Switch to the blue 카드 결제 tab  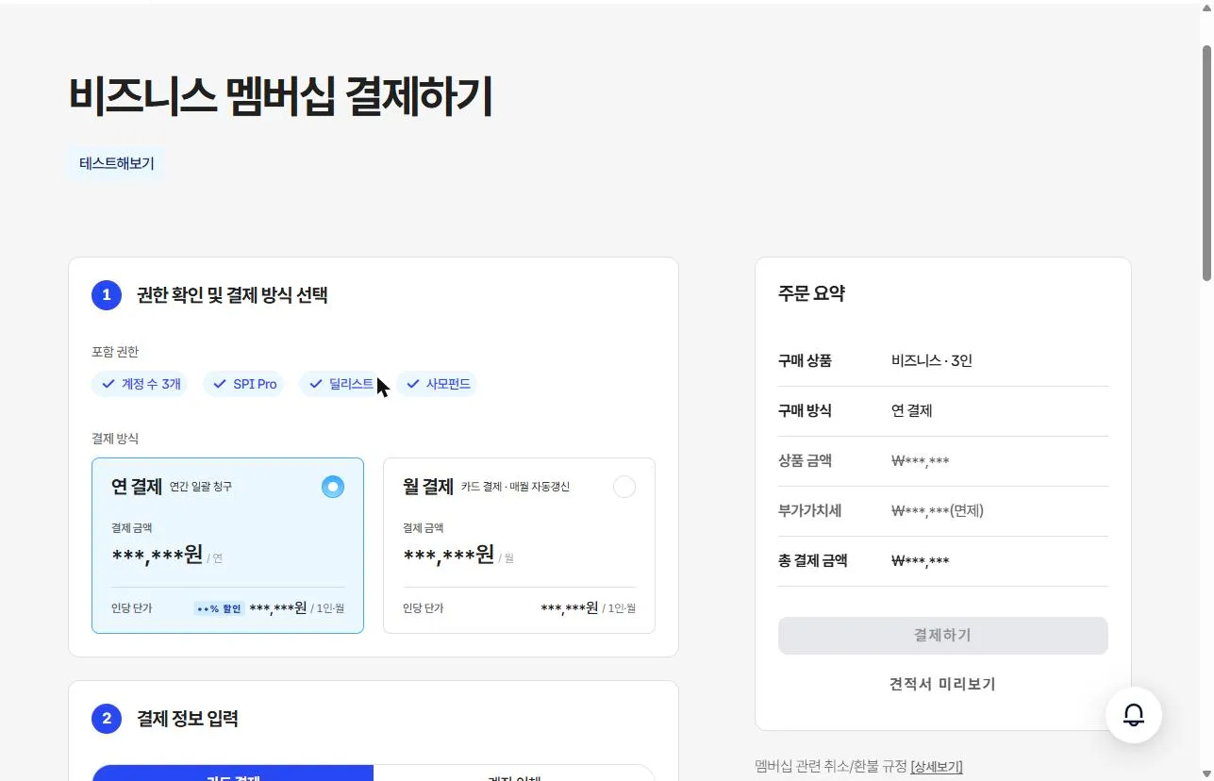233,773
